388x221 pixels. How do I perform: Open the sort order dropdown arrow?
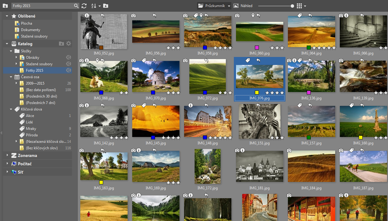[x=100, y=6]
